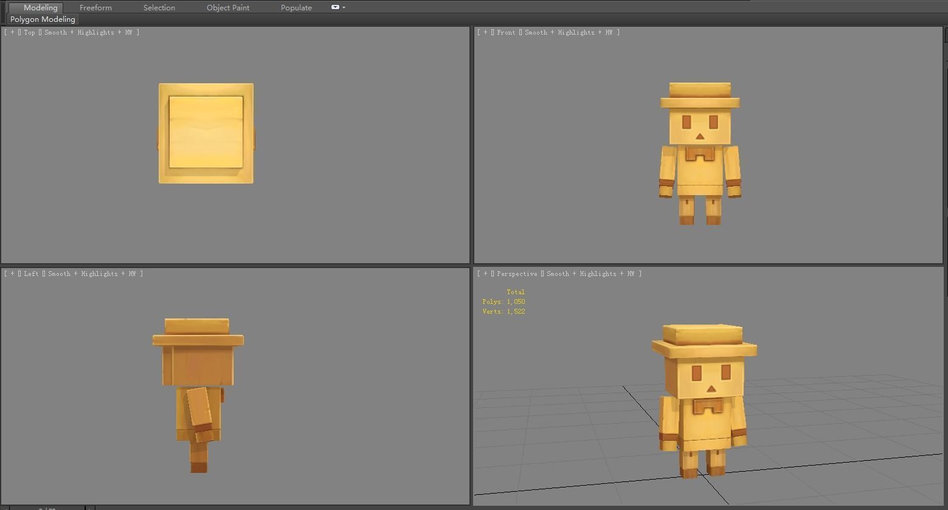
Task: Switch to the Populate ribbon tab
Action: point(296,7)
